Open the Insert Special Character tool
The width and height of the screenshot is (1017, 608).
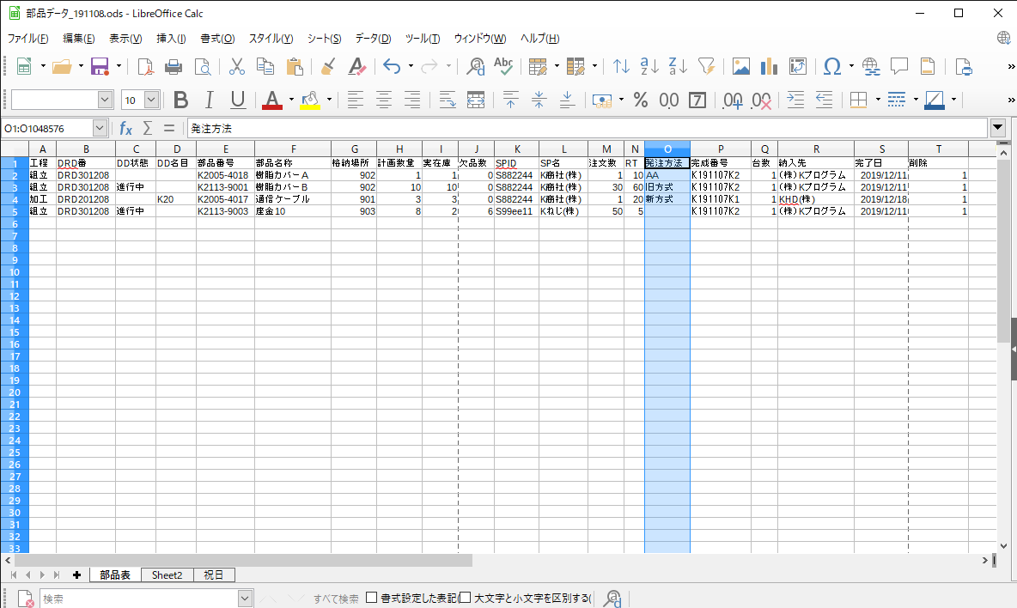click(x=830, y=66)
